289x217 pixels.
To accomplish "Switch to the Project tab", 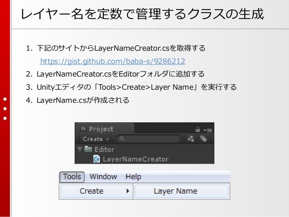I will point(105,129).
